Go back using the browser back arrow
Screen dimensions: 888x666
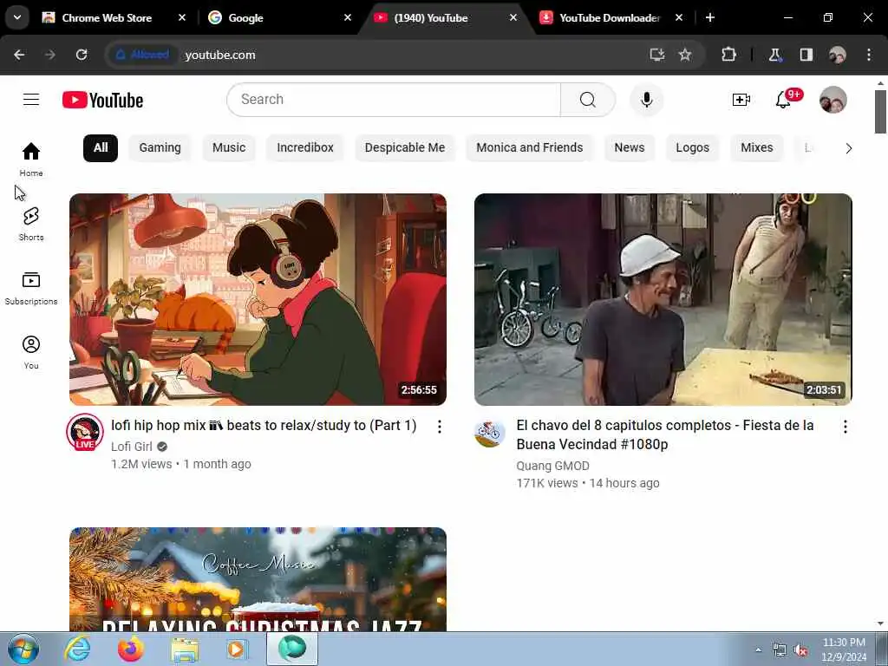[19, 55]
